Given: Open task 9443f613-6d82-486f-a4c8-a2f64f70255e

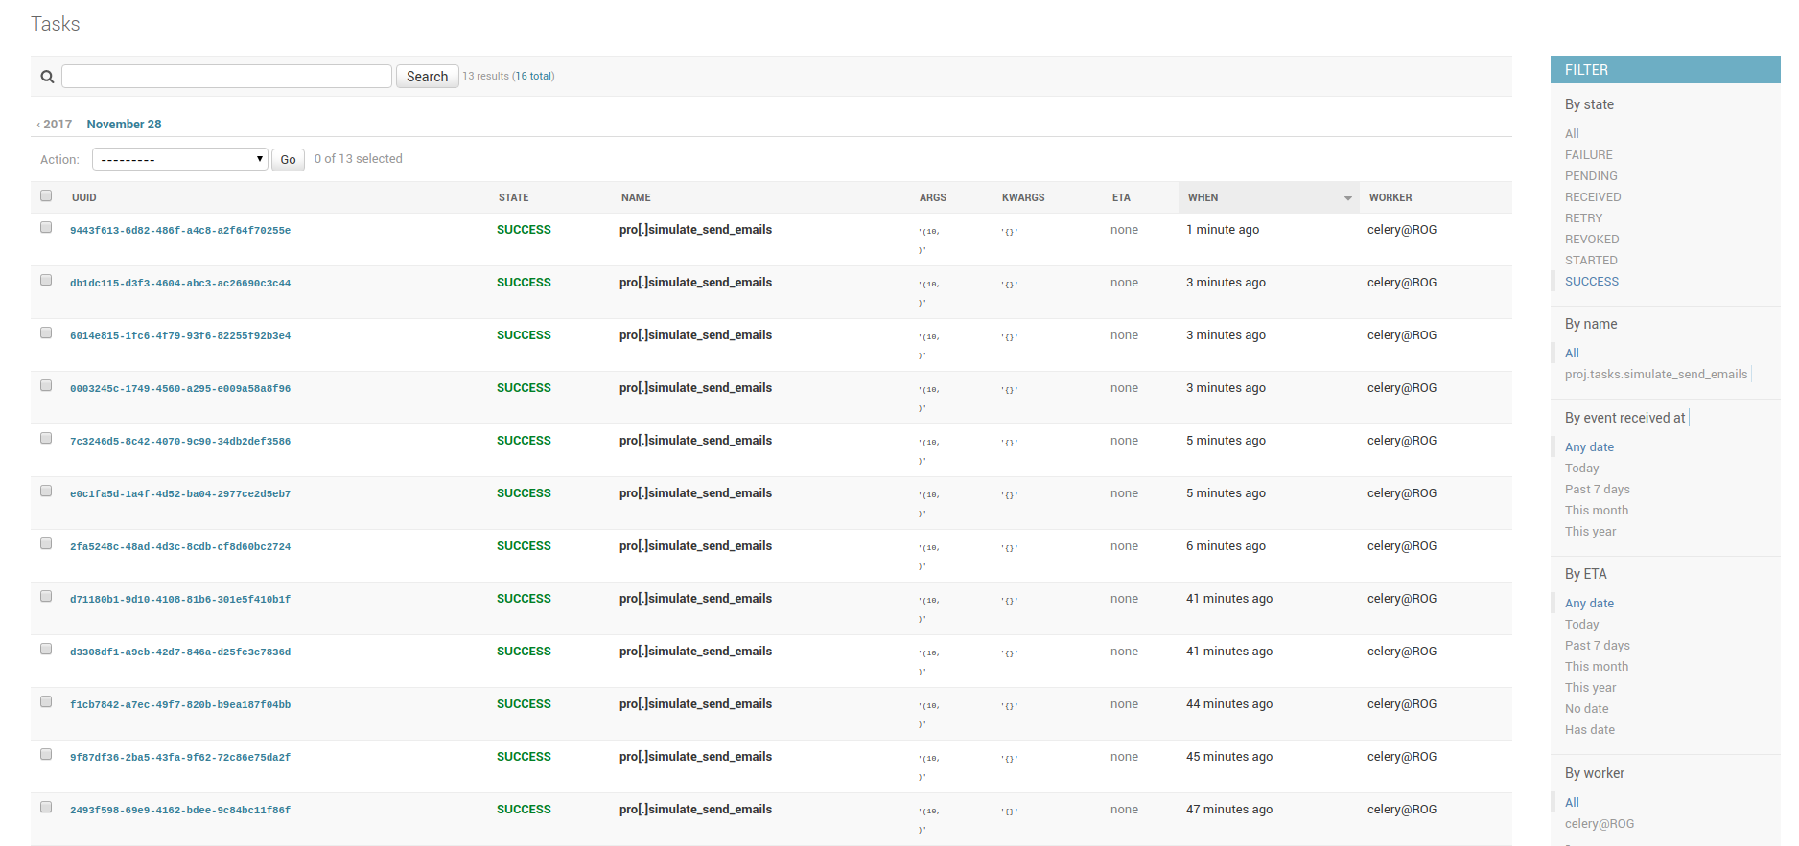Looking at the screenshot, I should 180,231.
